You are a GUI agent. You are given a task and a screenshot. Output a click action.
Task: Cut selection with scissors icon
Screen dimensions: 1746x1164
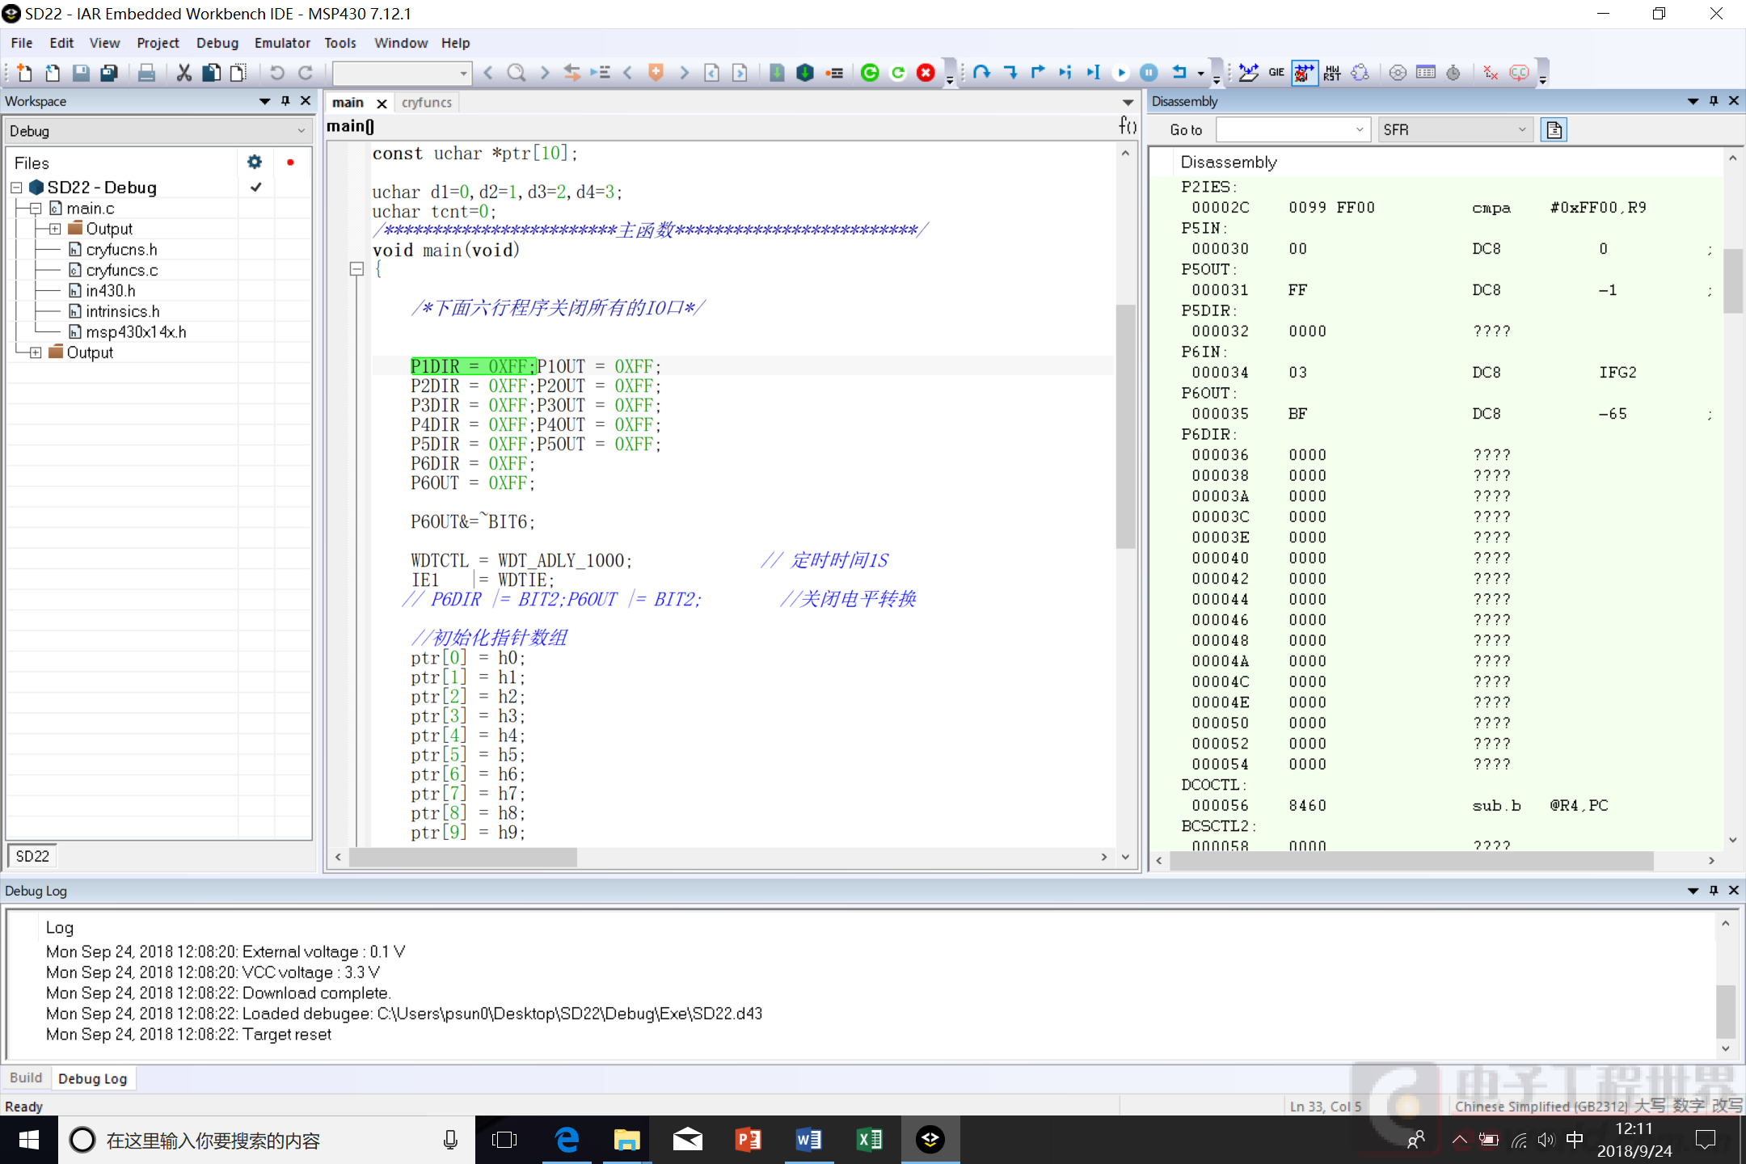click(184, 73)
